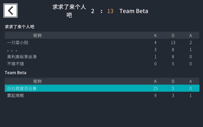Click K column header in first table
The width and height of the screenshot is (203, 127).
click(x=155, y=36)
